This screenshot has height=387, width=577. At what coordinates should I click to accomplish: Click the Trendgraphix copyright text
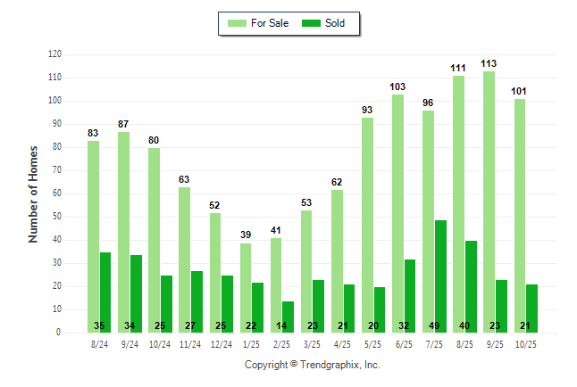click(x=313, y=365)
